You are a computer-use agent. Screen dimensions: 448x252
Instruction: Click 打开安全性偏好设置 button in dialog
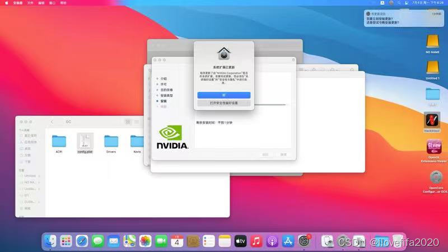click(x=223, y=103)
